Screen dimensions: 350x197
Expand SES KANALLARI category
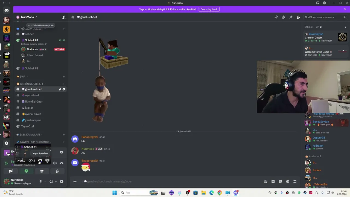(x=30, y=135)
